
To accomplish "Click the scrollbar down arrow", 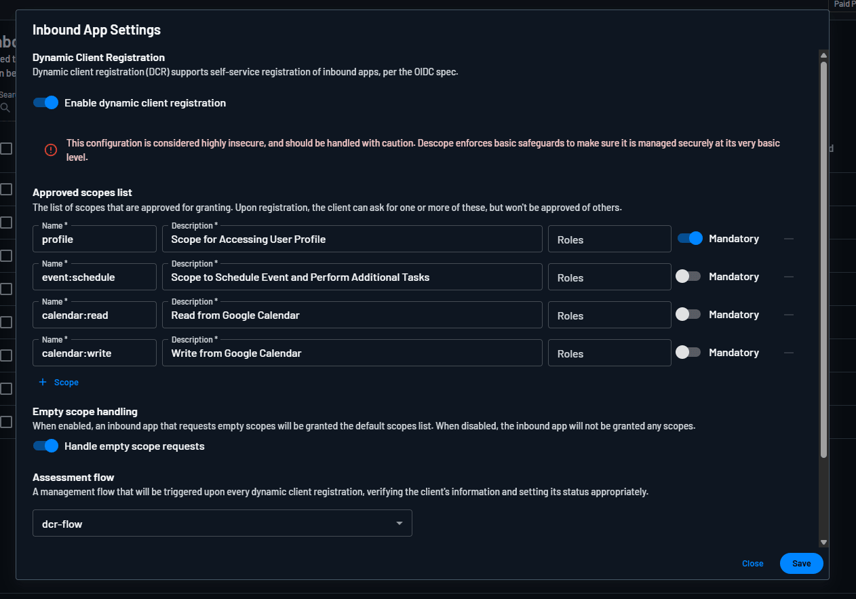I will click(823, 543).
